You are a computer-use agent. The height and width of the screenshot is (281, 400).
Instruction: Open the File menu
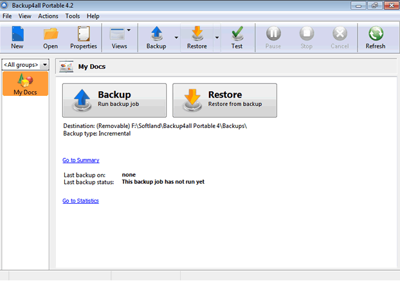pos(7,16)
